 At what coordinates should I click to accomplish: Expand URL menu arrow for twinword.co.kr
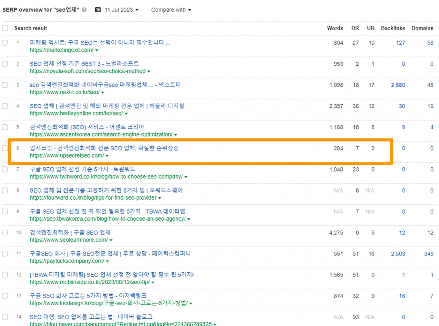pyautogui.click(x=186, y=177)
